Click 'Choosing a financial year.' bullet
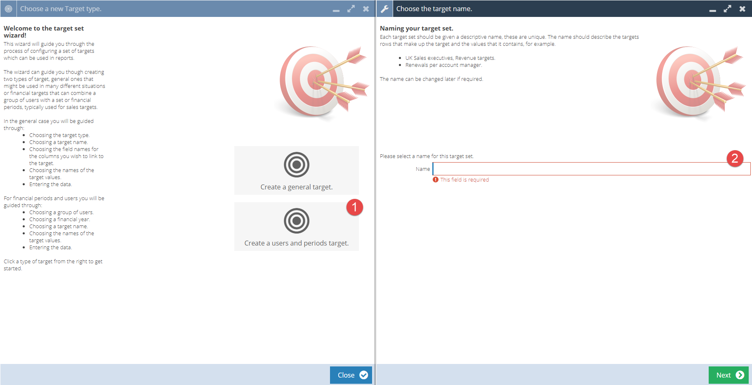Image resolution: width=752 pixels, height=385 pixels. pyautogui.click(x=59, y=220)
